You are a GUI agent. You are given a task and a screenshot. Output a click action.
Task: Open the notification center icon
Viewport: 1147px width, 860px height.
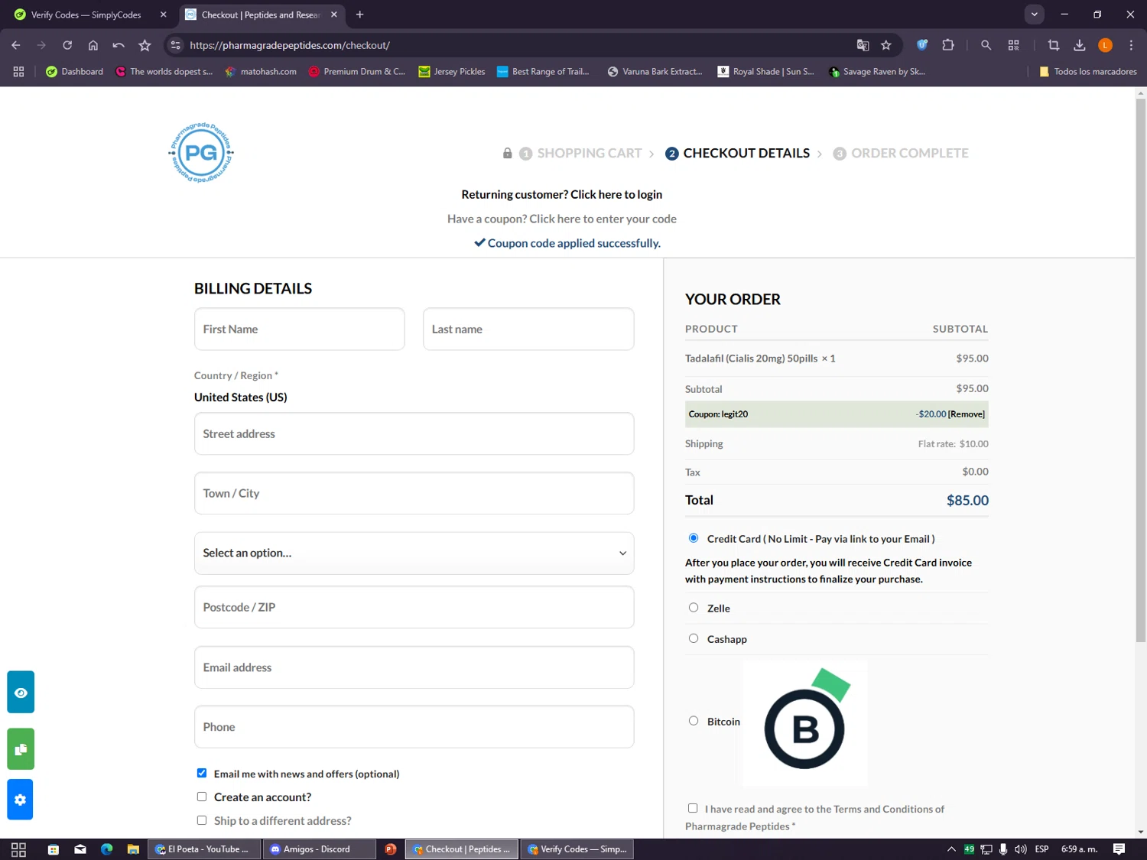1119,849
